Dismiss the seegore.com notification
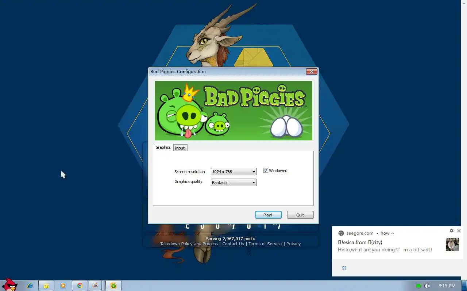 (459, 231)
